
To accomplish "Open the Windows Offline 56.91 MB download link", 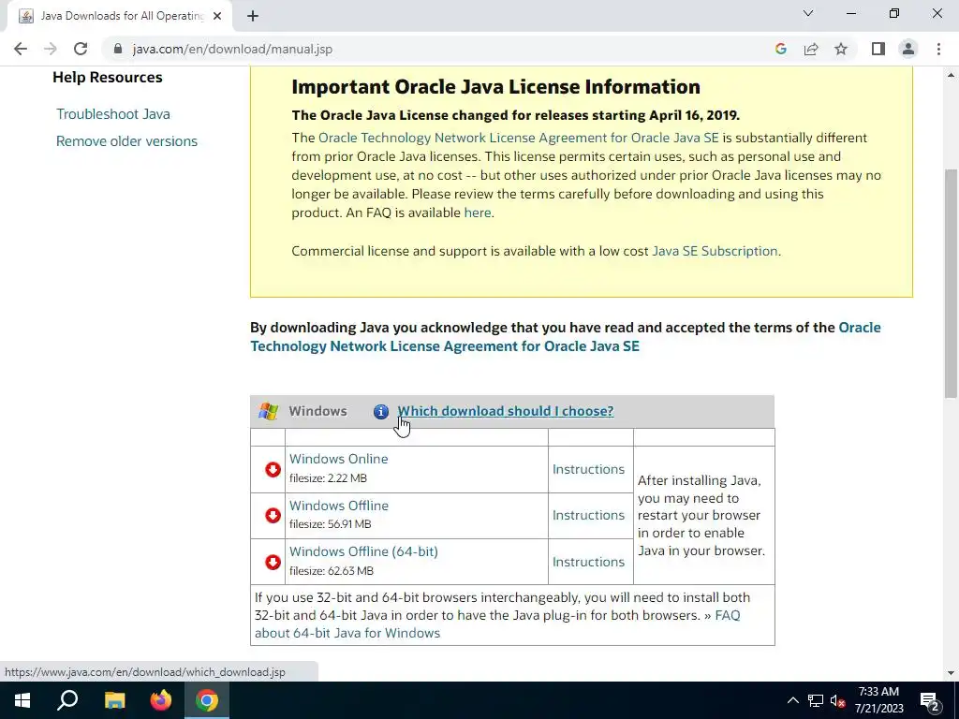I will point(339,506).
